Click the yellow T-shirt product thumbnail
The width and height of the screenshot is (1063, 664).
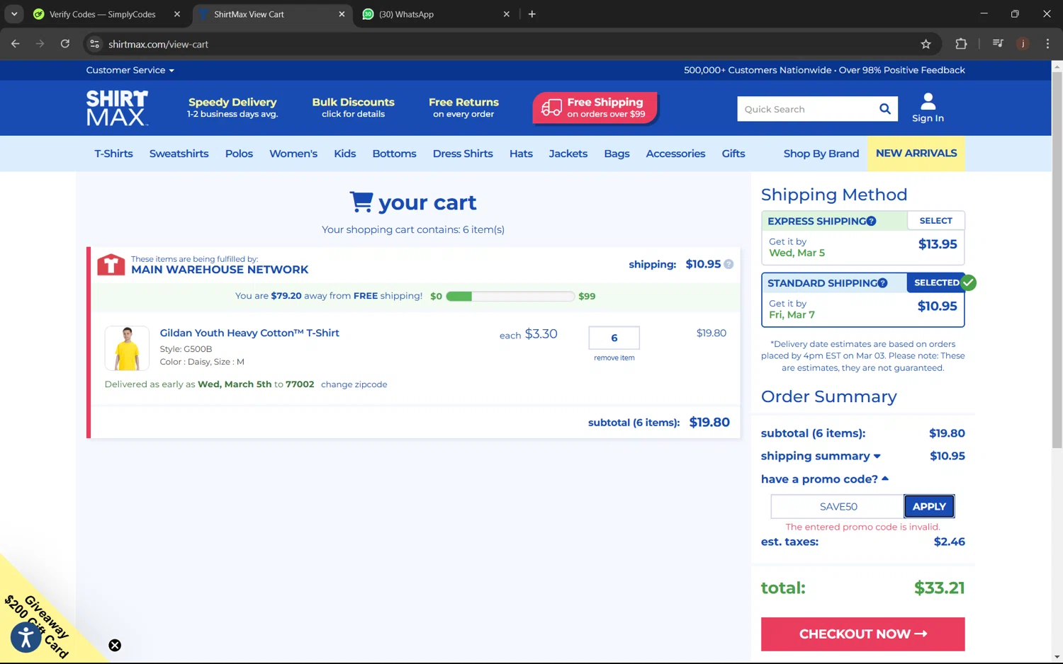pyautogui.click(x=127, y=348)
